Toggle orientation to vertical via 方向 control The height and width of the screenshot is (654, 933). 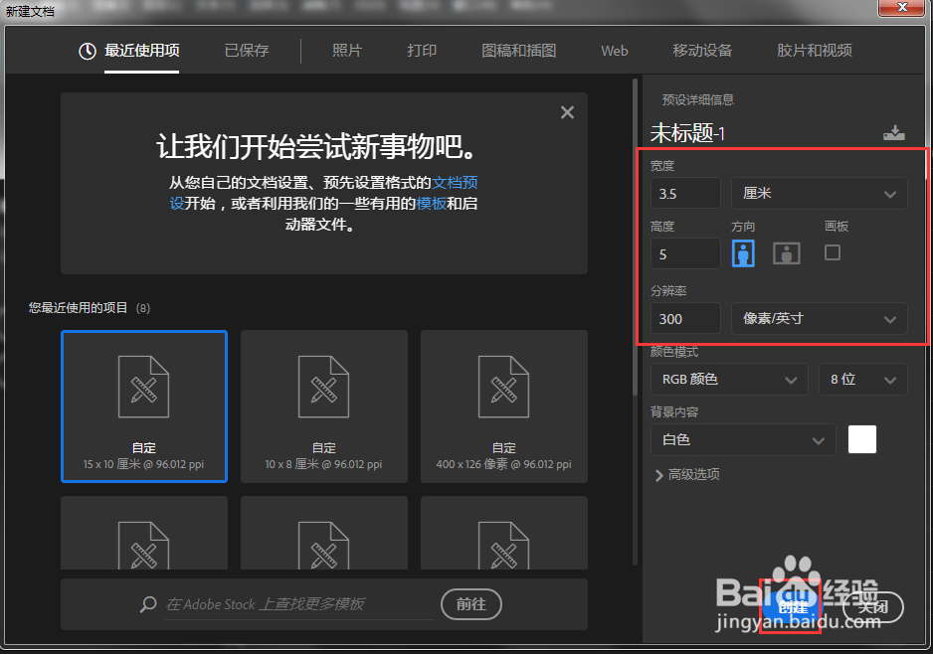(743, 252)
